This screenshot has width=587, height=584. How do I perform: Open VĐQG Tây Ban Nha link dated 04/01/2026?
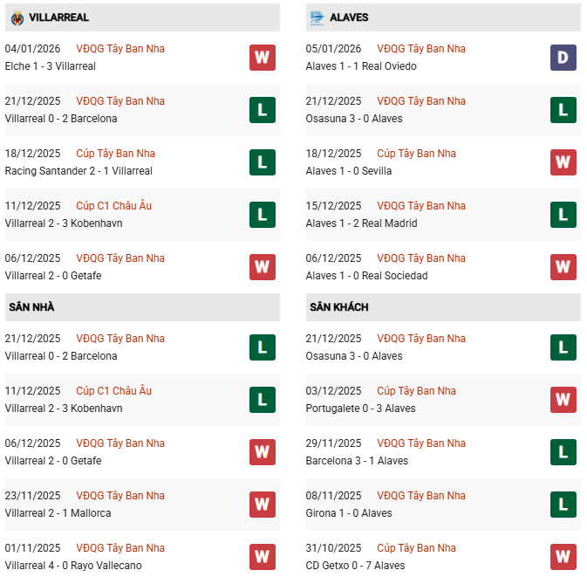point(120,49)
